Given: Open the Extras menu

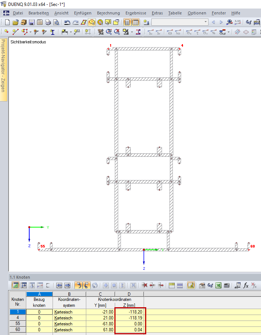Looking at the screenshot, I should [157, 13].
